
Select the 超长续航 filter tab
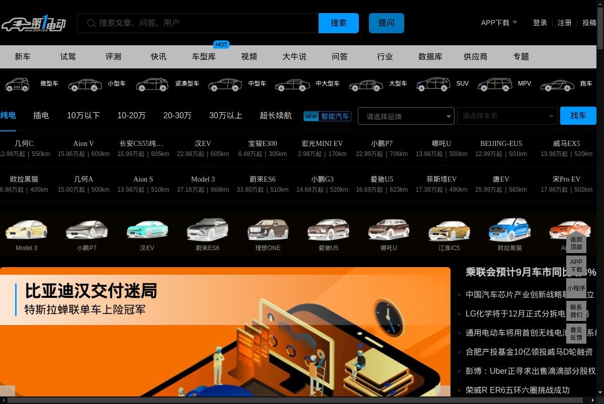pos(276,116)
